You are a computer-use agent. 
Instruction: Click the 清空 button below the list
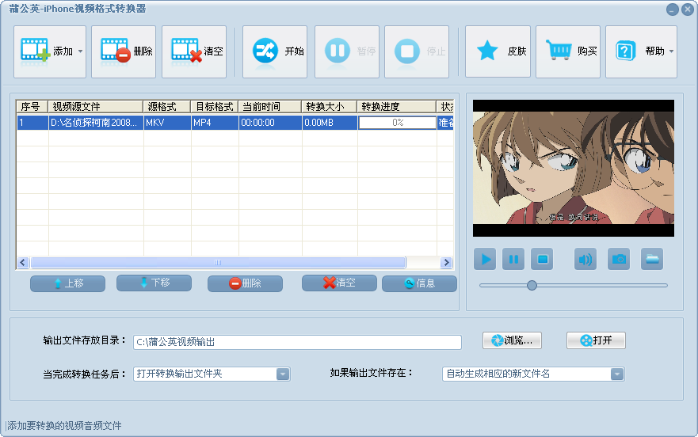click(x=339, y=283)
